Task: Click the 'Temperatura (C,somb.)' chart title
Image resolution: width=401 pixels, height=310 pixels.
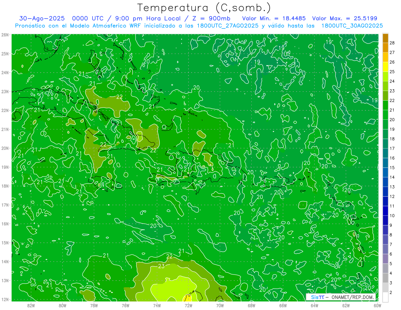Action: (x=204, y=8)
